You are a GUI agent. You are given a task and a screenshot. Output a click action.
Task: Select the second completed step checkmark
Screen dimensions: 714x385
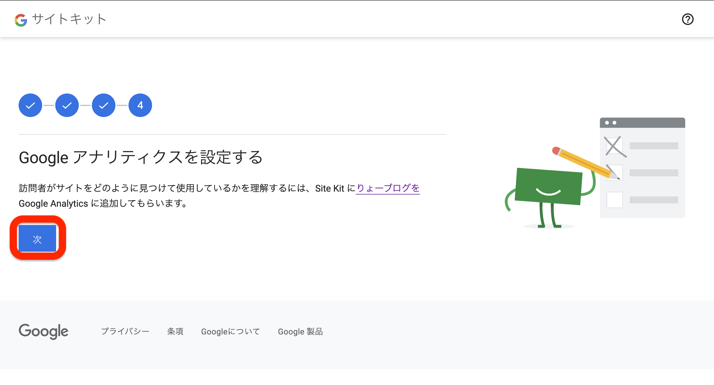67,105
